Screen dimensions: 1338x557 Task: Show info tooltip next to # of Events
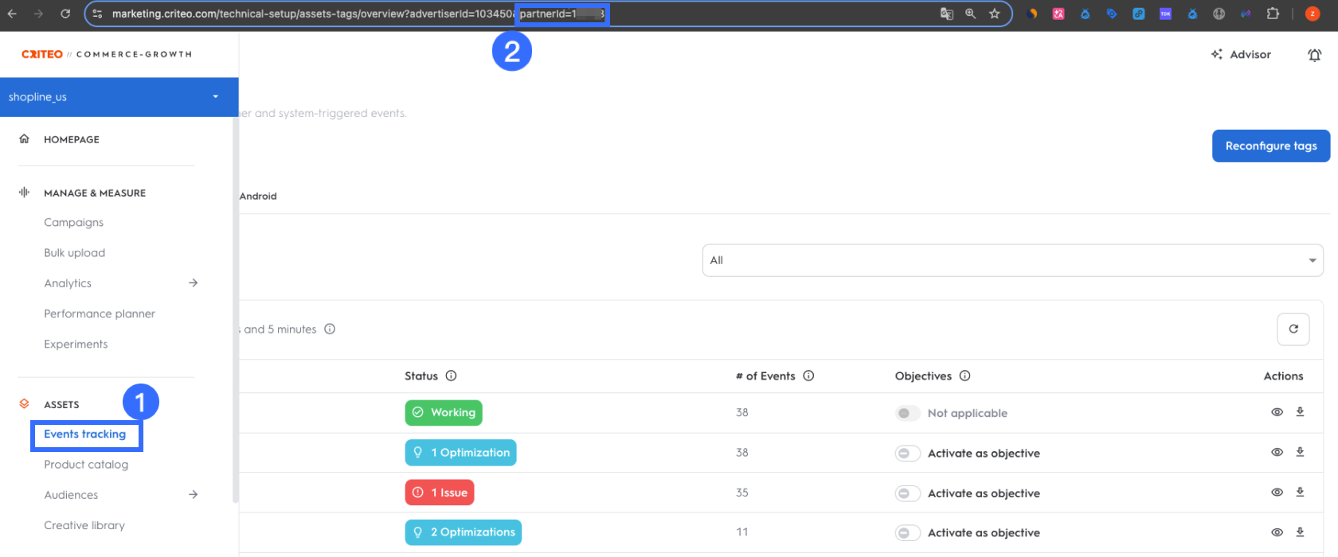[x=808, y=376]
